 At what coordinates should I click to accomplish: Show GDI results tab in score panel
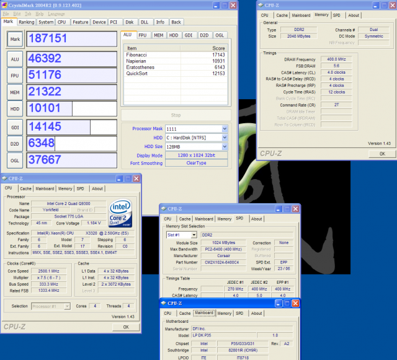point(189,35)
